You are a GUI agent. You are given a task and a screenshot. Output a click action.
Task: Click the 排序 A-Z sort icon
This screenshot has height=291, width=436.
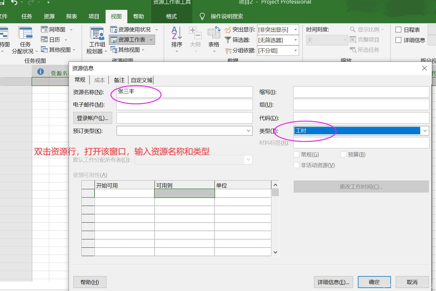[177, 33]
